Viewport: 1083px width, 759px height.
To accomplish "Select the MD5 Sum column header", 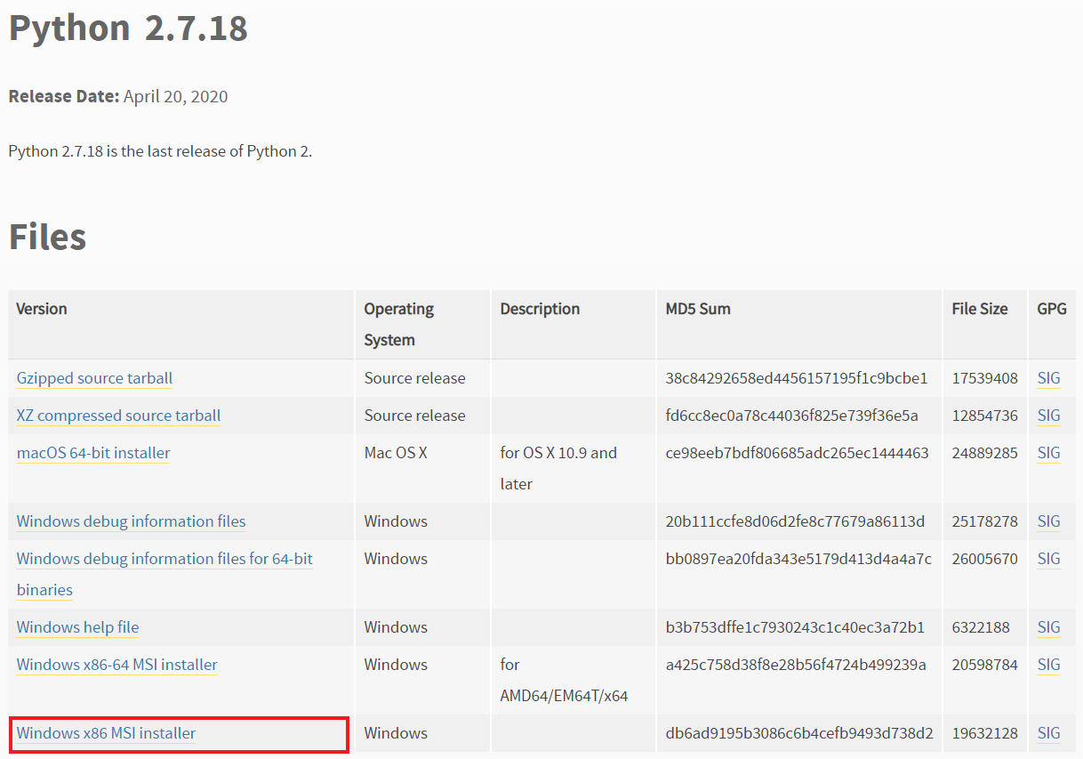I will pyautogui.click(x=698, y=308).
